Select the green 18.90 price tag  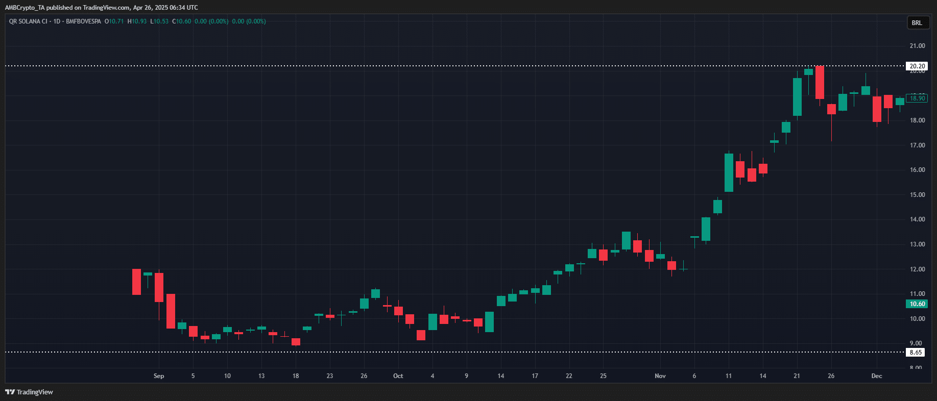[x=917, y=98]
